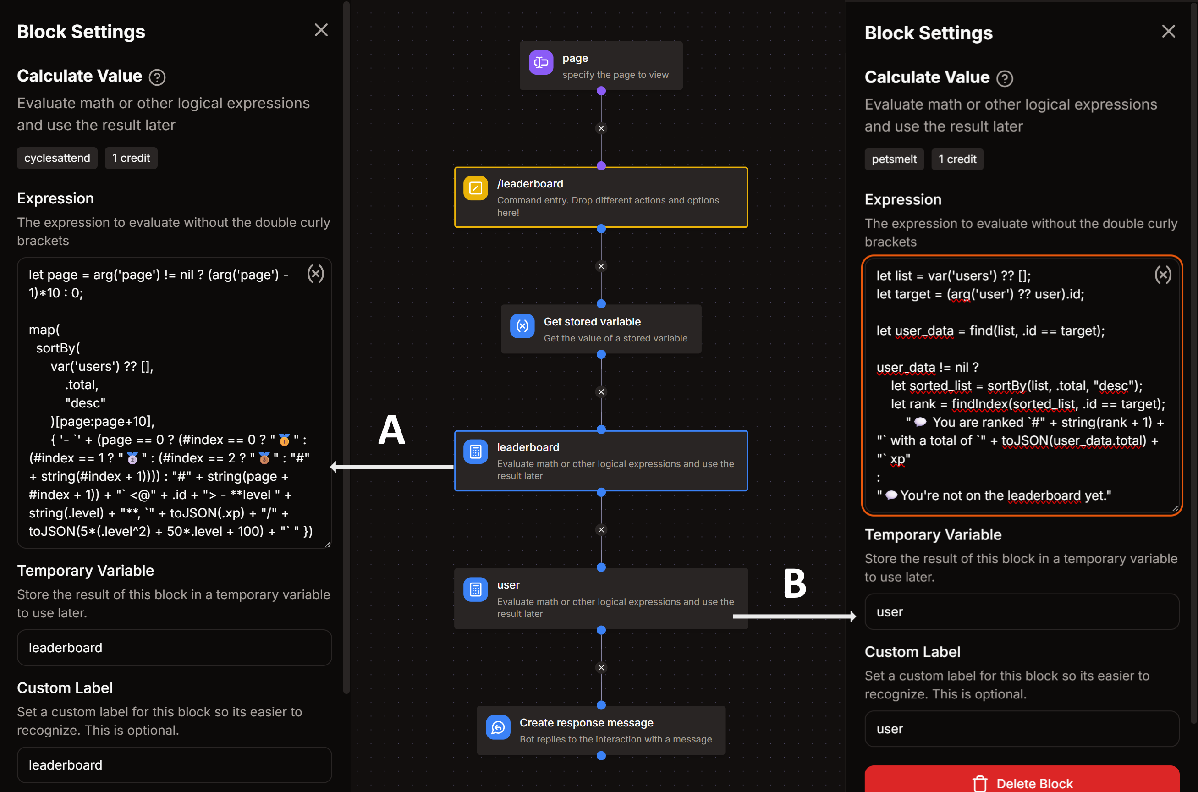
Task: Click the user Custom Label field
Action: click(x=1021, y=729)
